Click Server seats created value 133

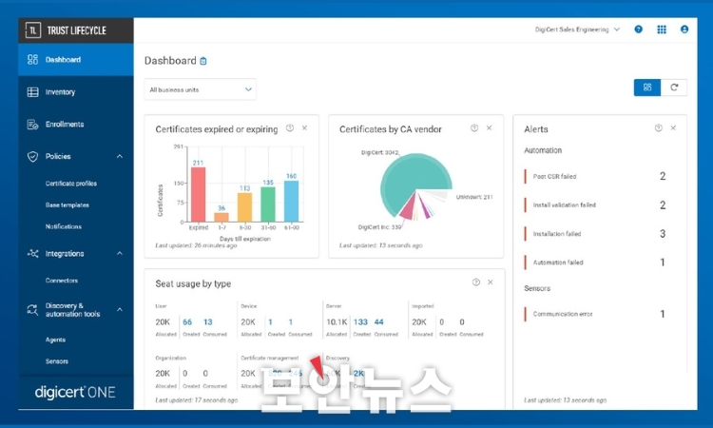[x=360, y=322]
